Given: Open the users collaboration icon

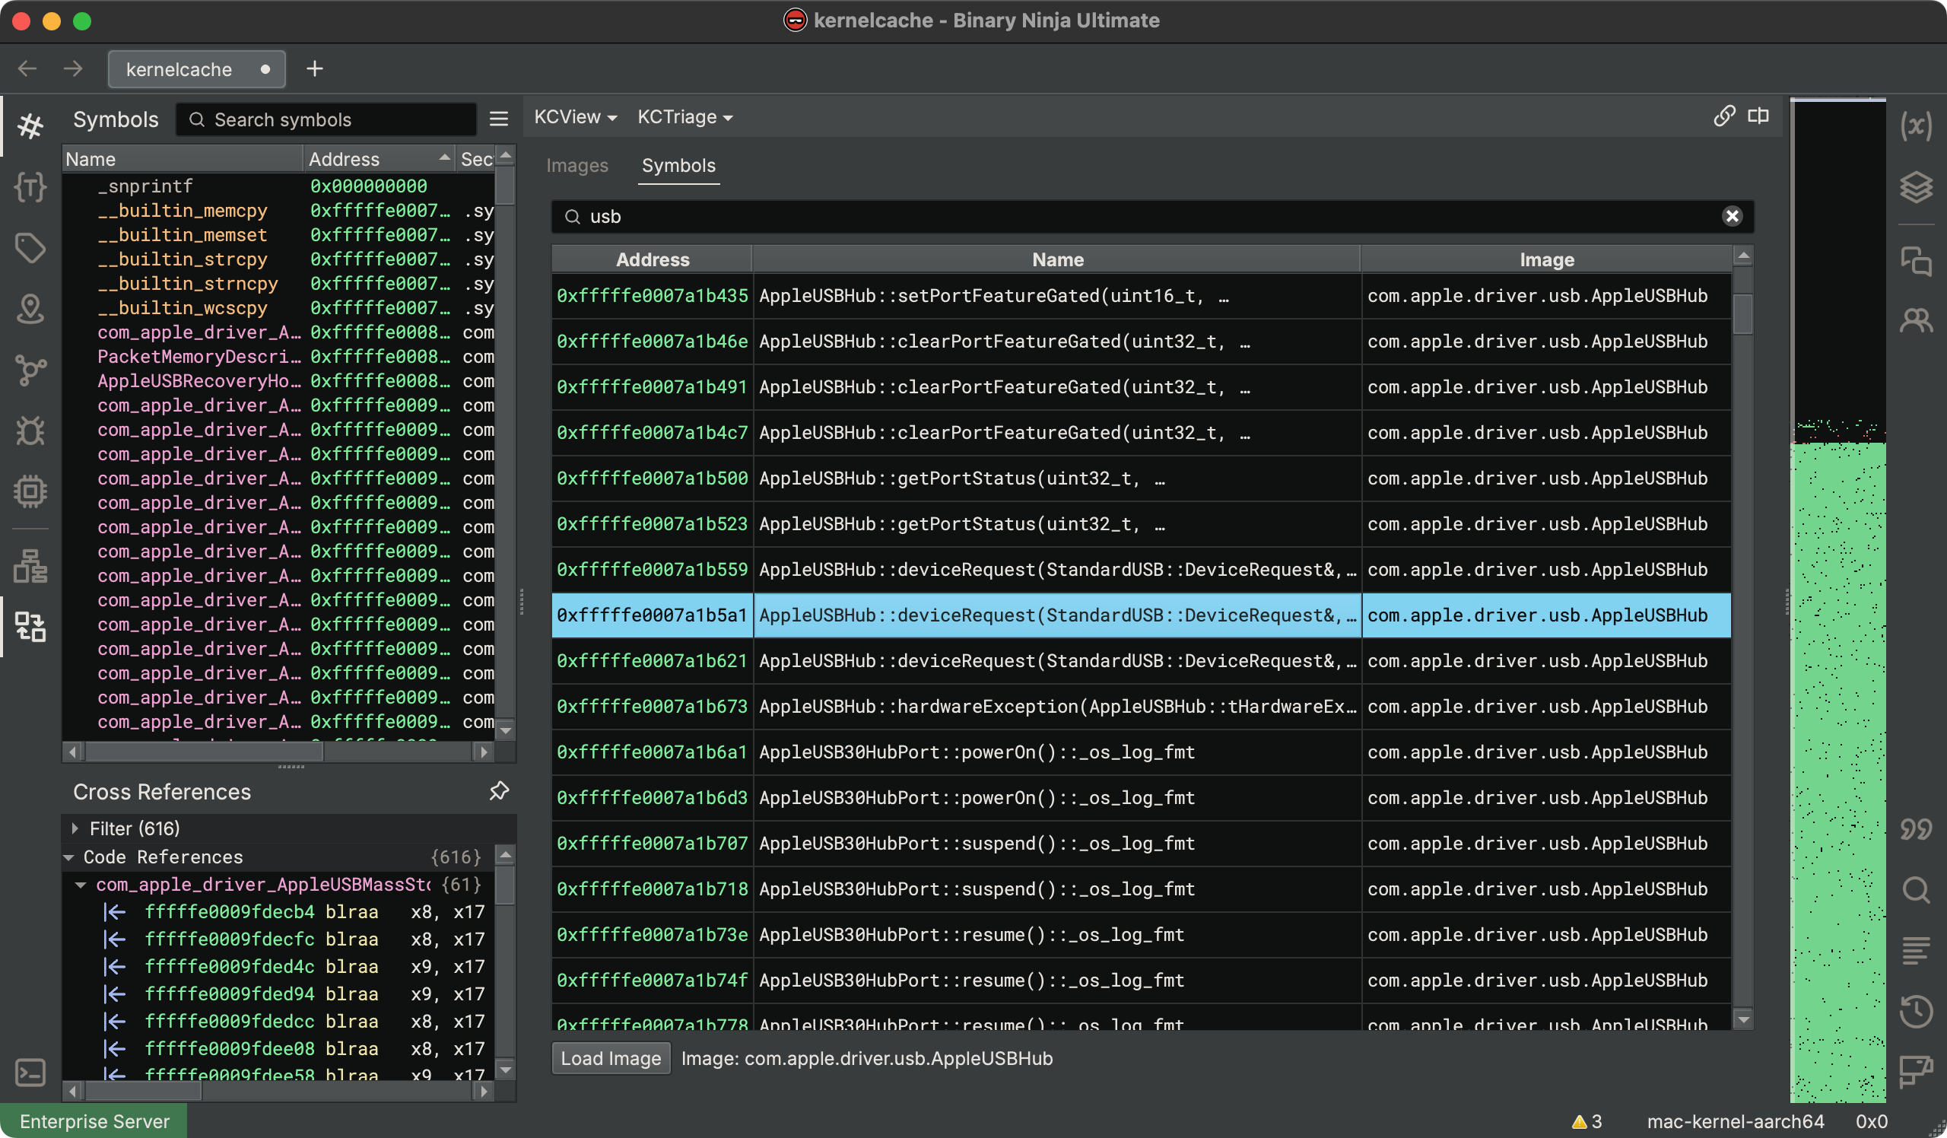Looking at the screenshot, I should 1916,319.
